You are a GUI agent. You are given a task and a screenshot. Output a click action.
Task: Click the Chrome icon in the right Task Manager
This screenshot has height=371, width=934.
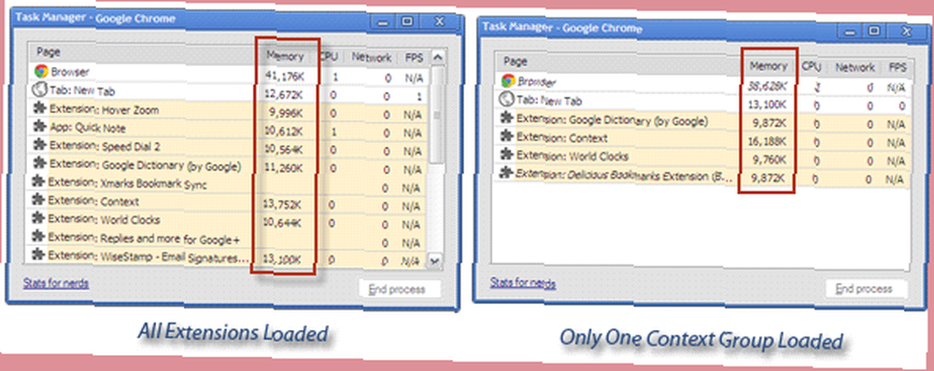(508, 81)
